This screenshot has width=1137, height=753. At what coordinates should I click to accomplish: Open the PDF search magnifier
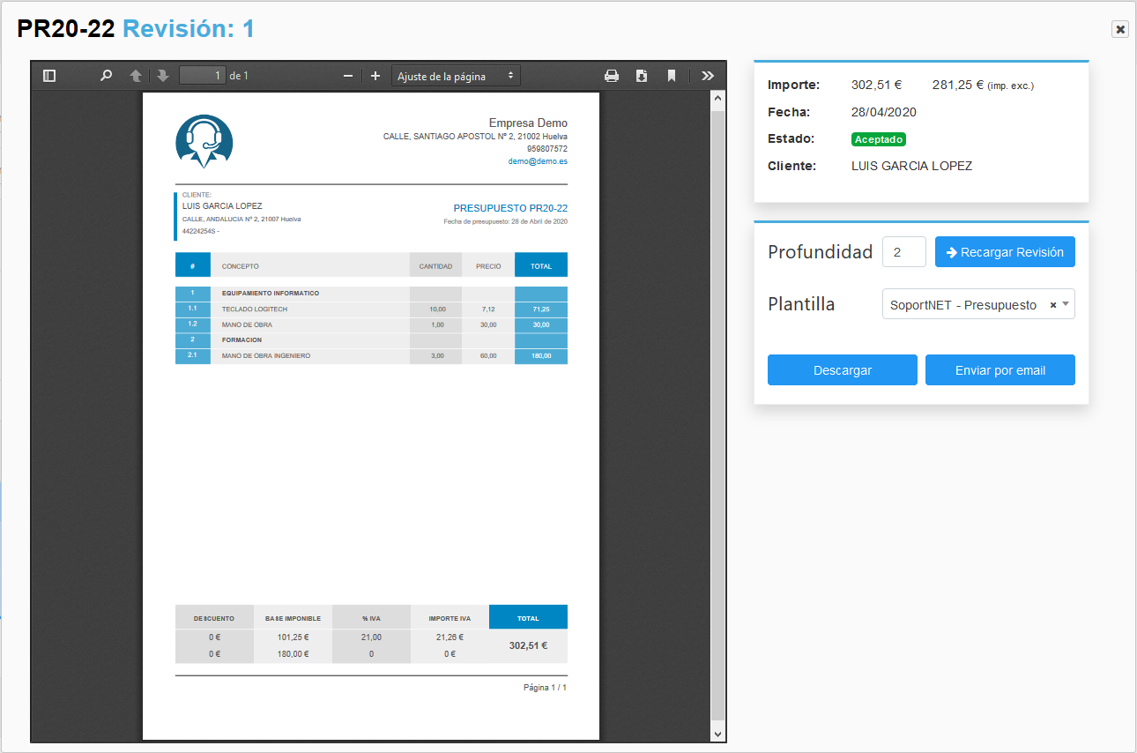point(107,76)
